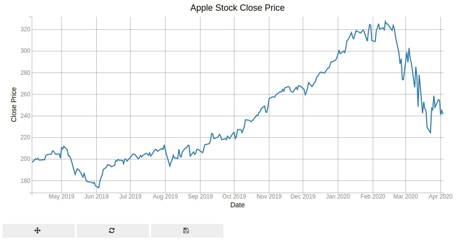Click the 260 y-axis tick label

[x=25, y=94]
